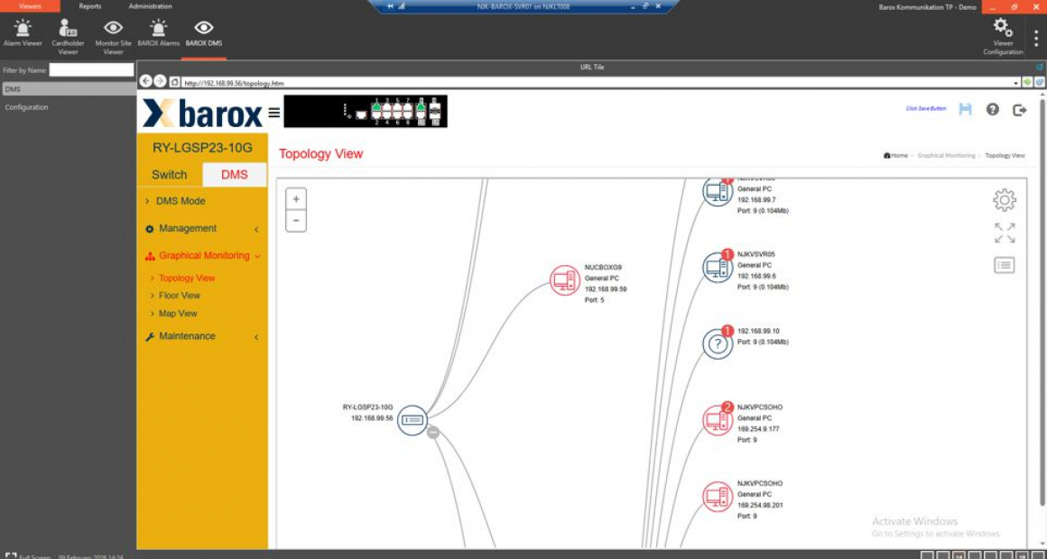Click the logout icon
1047x559 pixels.
pos(1020,109)
